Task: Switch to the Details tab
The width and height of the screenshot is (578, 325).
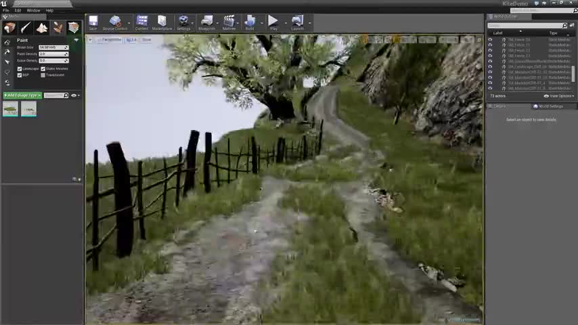Action: click(499, 106)
